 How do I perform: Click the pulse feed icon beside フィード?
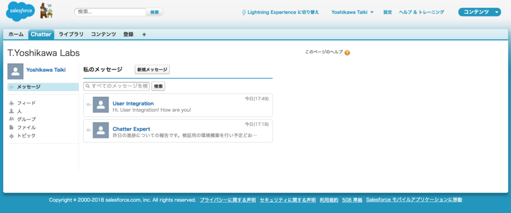click(12, 104)
